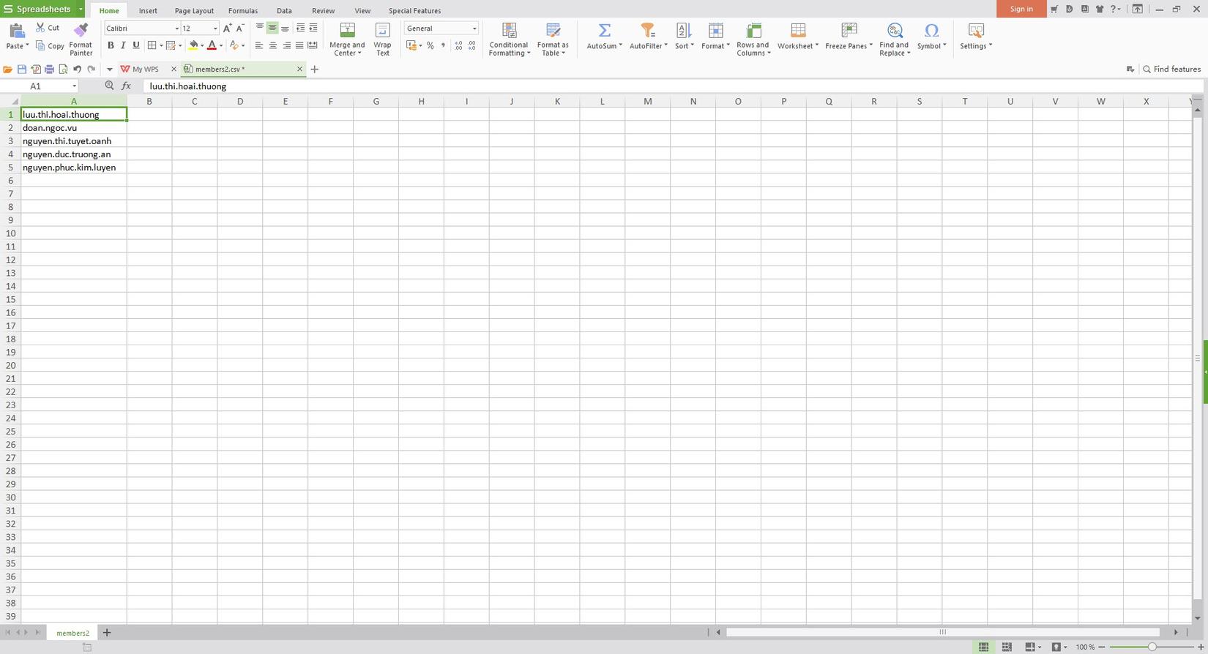Image resolution: width=1208 pixels, height=654 pixels.
Task: Toggle align right for cell text
Action: click(x=286, y=45)
